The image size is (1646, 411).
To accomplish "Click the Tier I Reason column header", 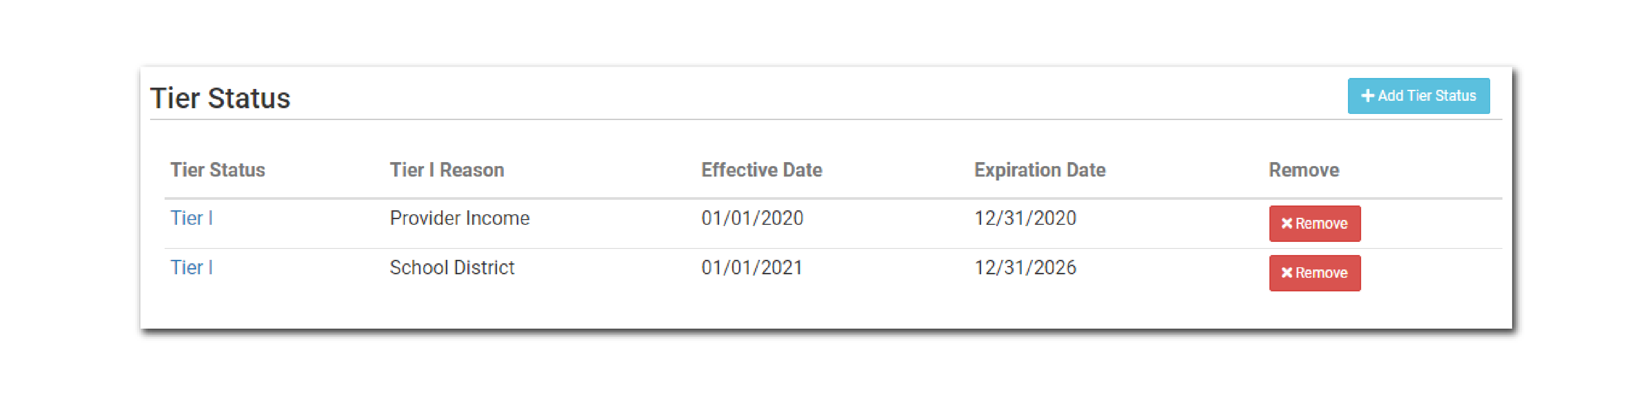I will point(447,170).
